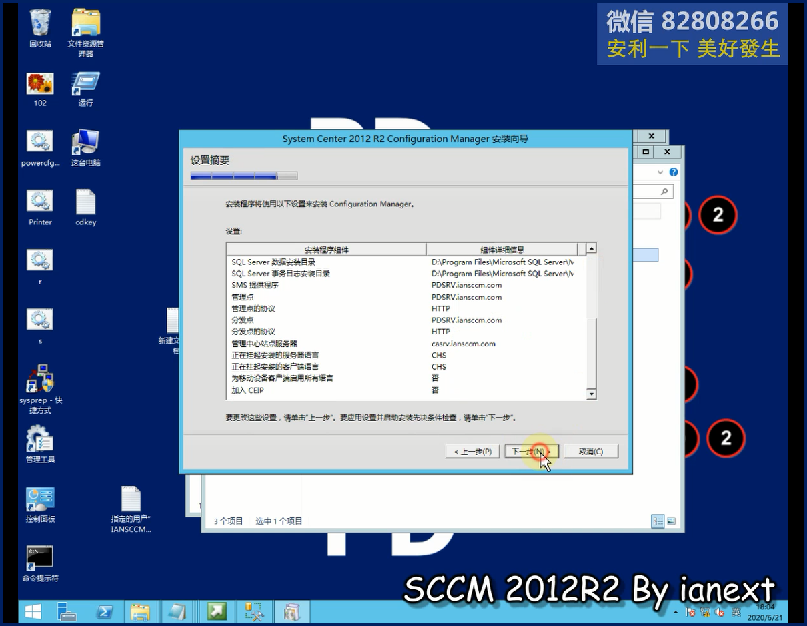Image resolution: width=807 pixels, height=626 pixels.
Task: Select the 分发点的协议 row
Action: pos(407,332)
